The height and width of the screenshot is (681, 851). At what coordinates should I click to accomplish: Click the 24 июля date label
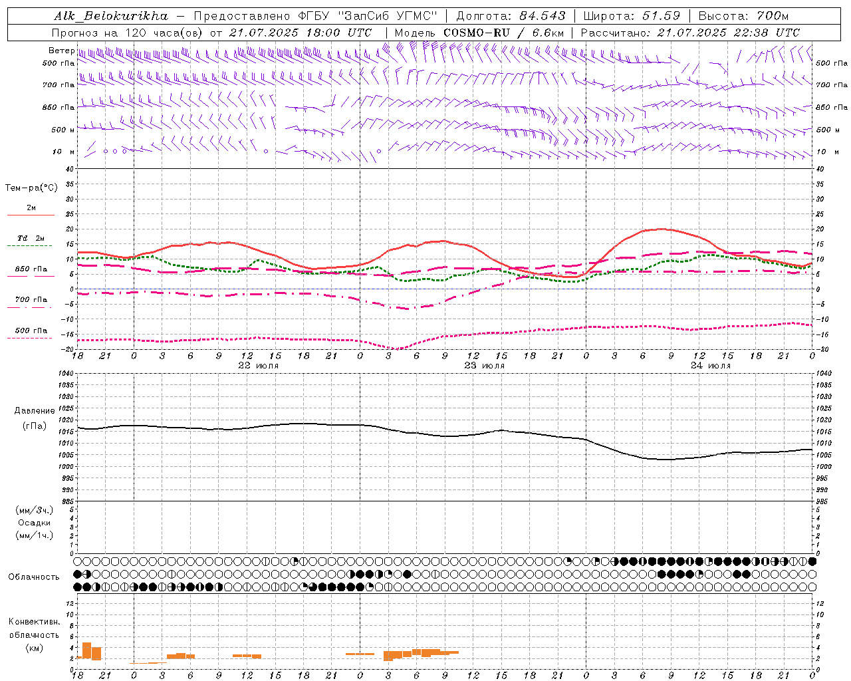coord(711,366)
